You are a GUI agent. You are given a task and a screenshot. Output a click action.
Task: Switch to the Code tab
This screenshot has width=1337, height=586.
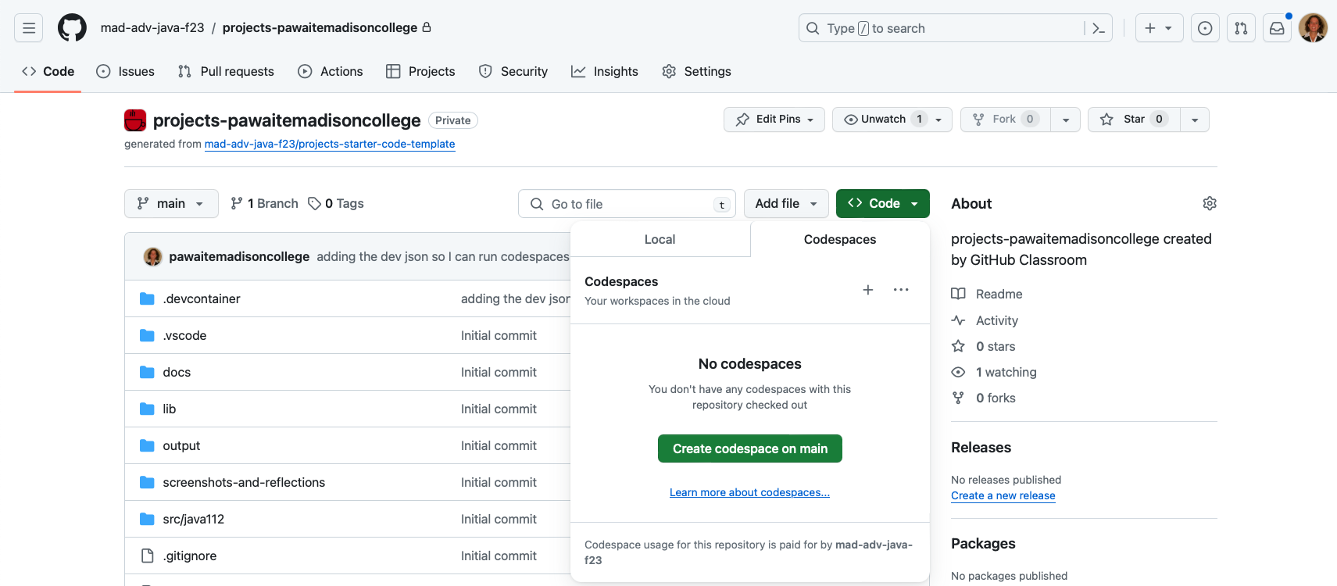coord(48,71)
